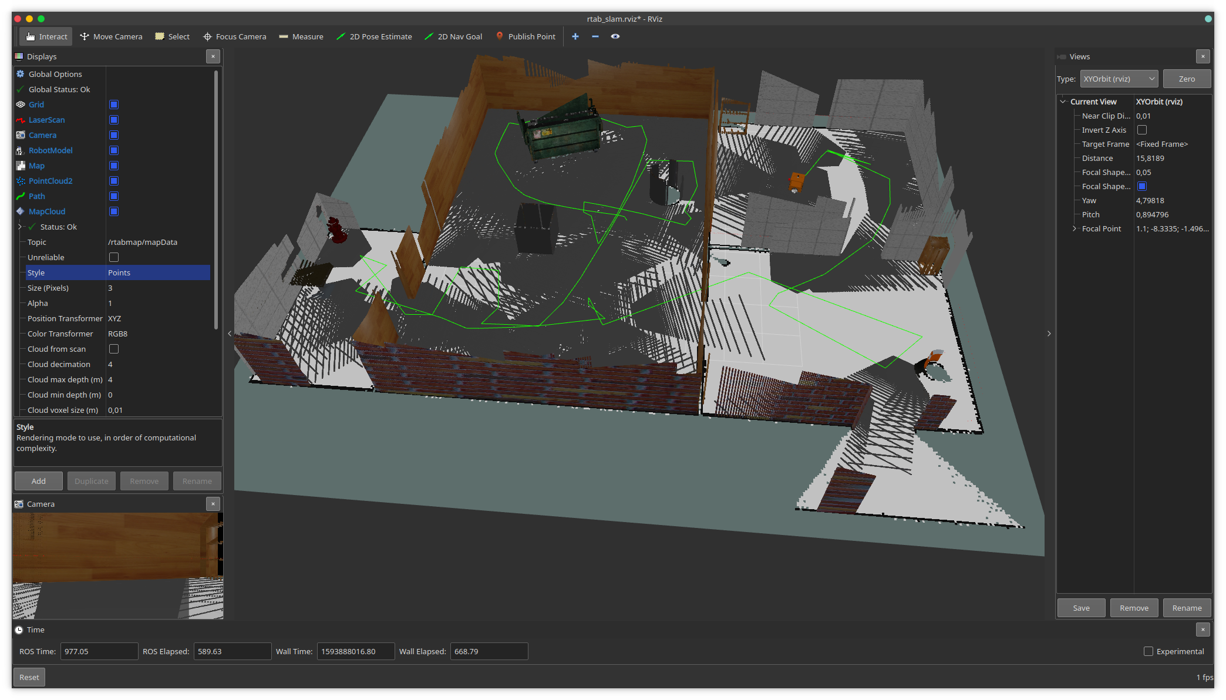This screenshot has width=1226, height=700.
Task: Activate the Publish Point tool
Action: pos(525,36)
